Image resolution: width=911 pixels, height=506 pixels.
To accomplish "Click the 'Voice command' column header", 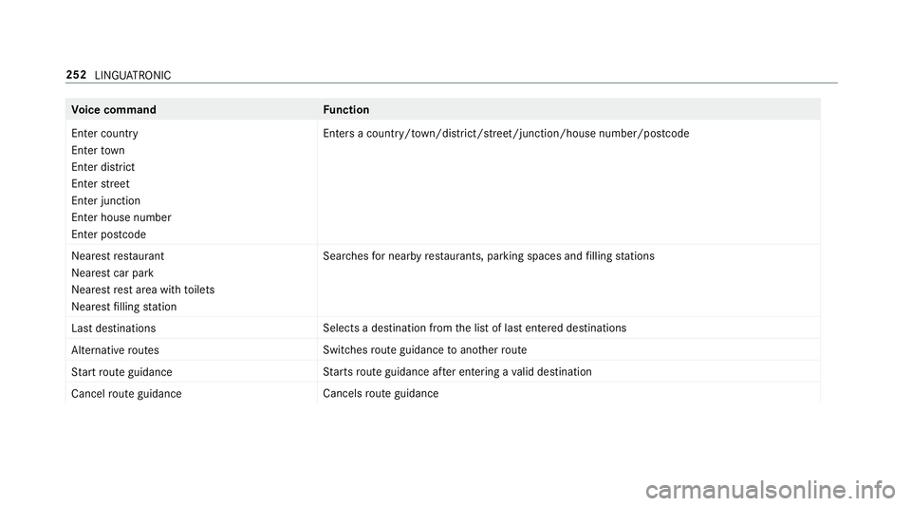I will [114, 110].
